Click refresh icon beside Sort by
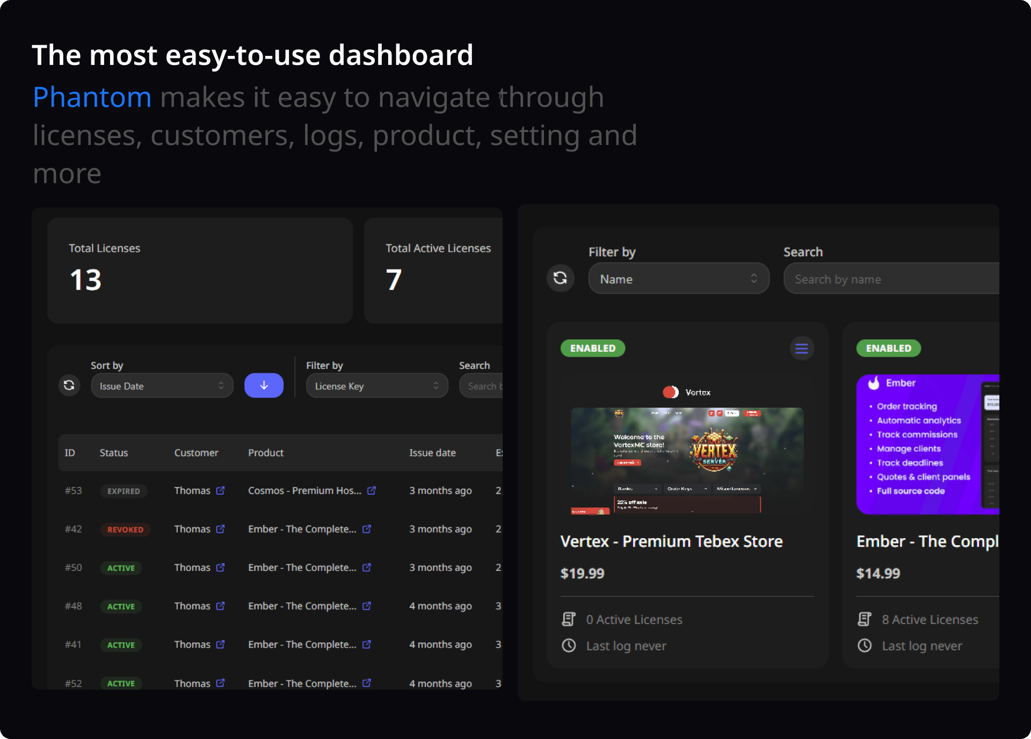This screenshot has height=739, width=1031. coord(69,385)
